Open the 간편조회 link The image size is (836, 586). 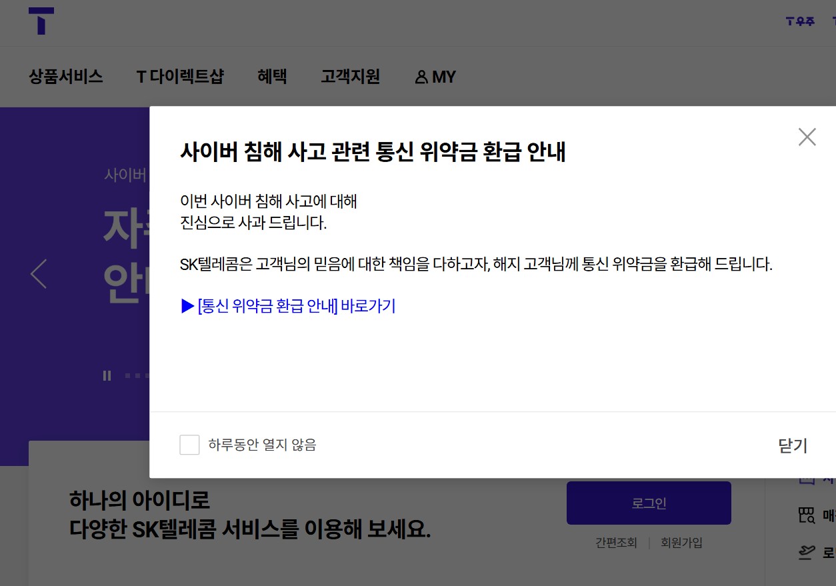click(616, 543)
